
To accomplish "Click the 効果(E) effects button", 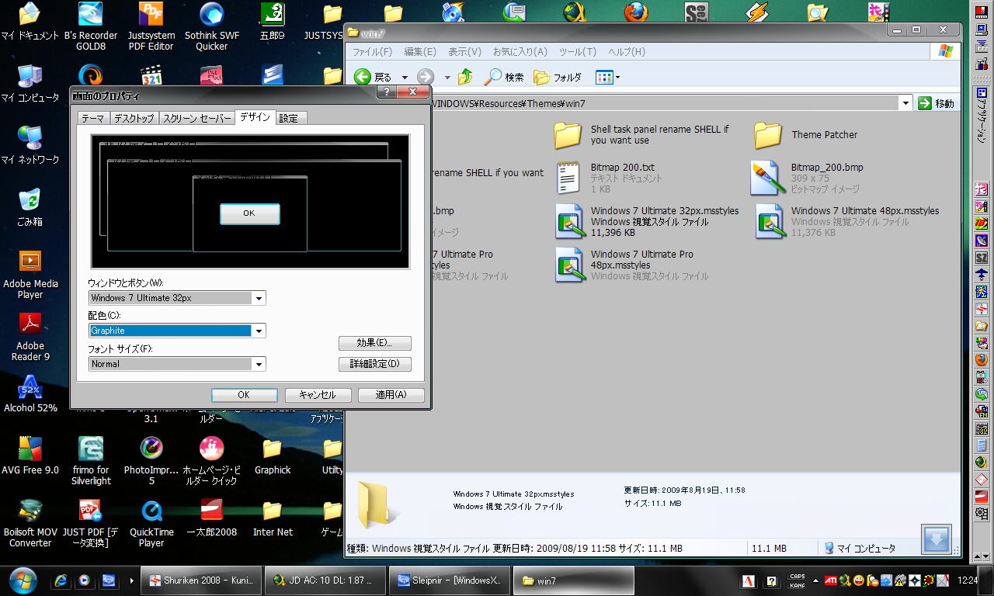I will 374,343.
